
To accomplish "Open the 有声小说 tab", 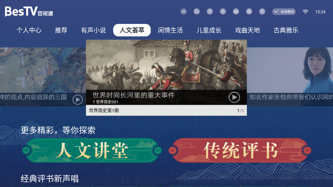I will tap(94, 30).
